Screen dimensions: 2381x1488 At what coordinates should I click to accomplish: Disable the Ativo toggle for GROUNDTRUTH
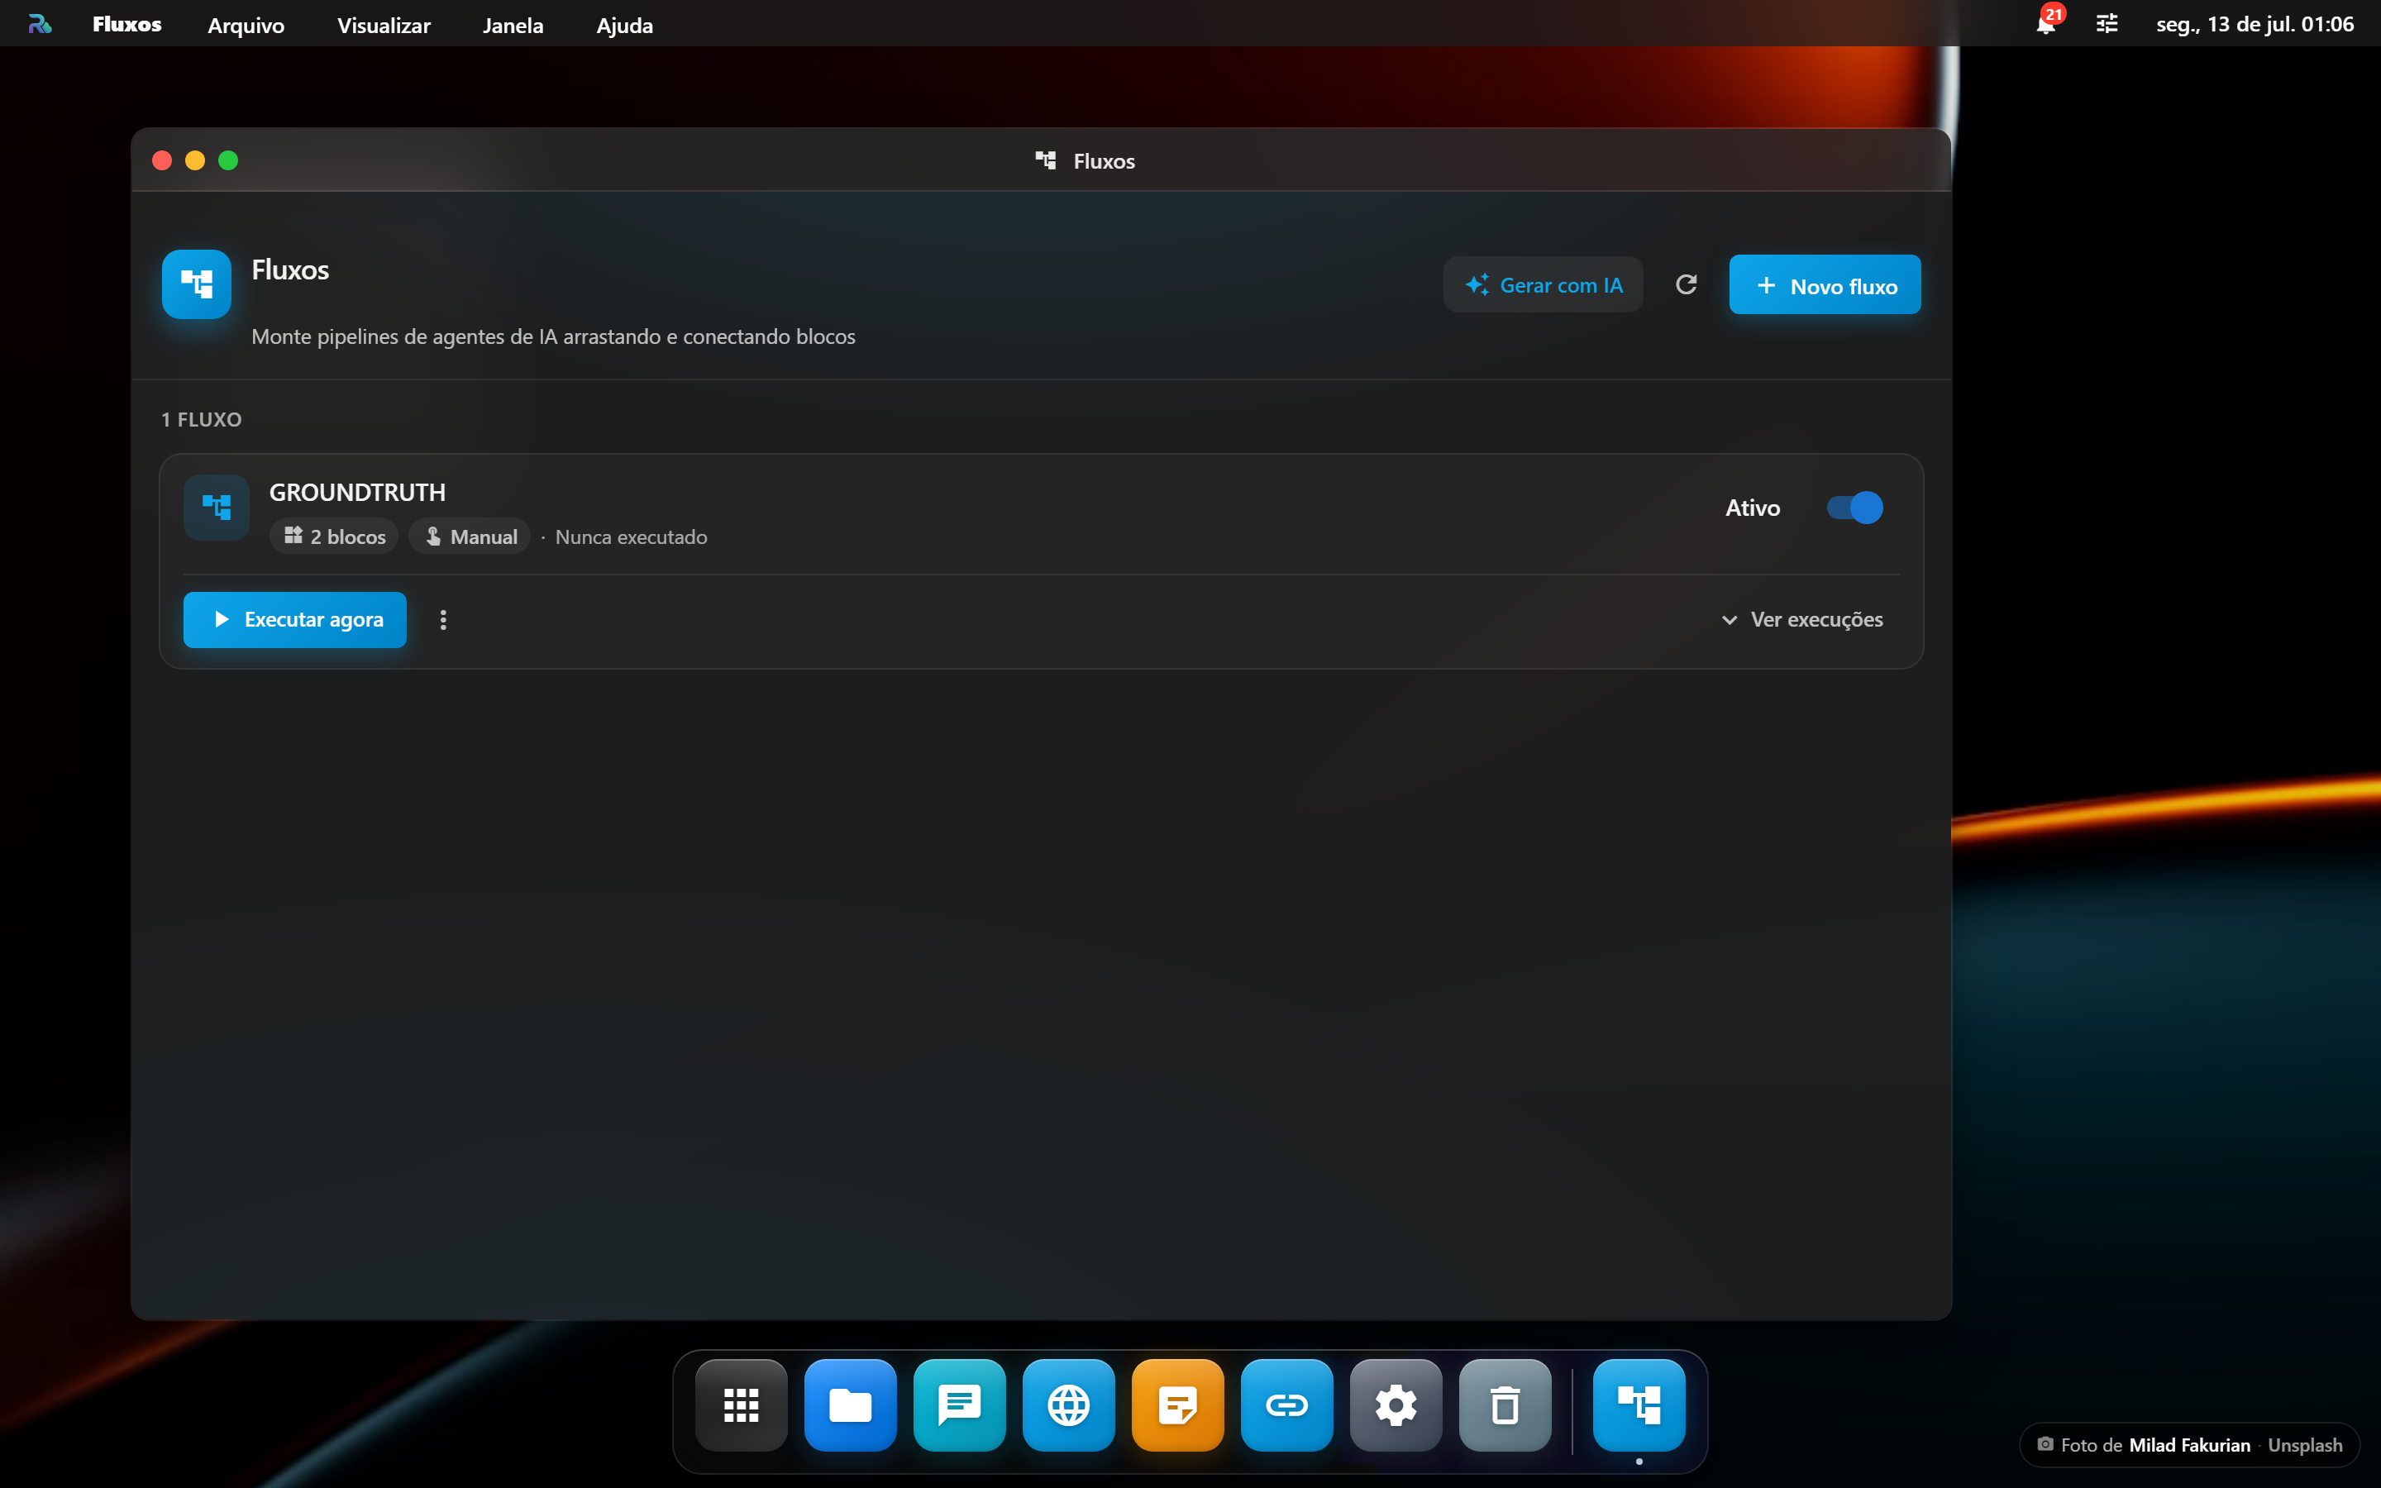point(1854,508)
